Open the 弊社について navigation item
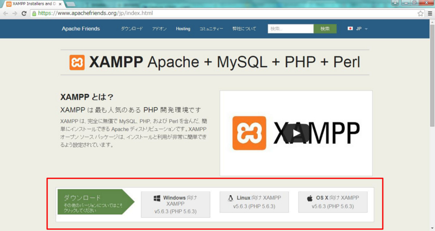The width and height of the screenshot is (435, 231). tap(244, 29)
